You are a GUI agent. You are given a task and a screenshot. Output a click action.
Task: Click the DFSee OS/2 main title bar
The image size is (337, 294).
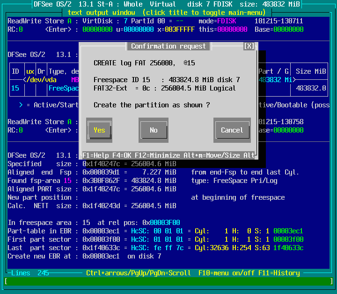[168, 4]
